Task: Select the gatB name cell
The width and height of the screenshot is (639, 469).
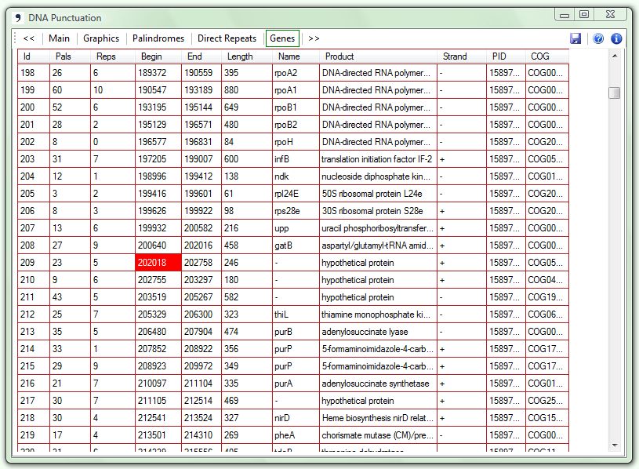Action: (296, 245)
